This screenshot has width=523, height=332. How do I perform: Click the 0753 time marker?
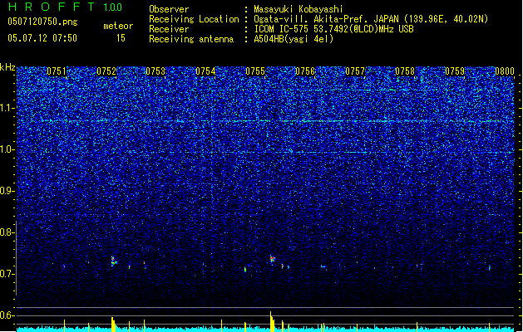(155, 71)
